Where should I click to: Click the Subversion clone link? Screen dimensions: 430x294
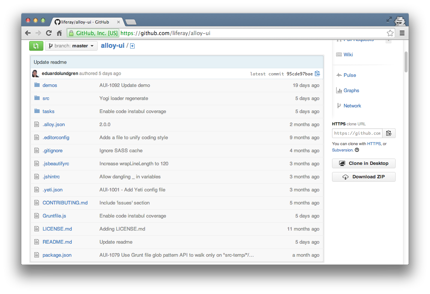tap(342, 150)
